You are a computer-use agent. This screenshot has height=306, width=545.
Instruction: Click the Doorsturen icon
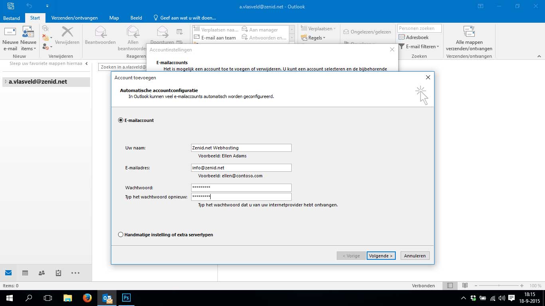click(x=162, y=32)
